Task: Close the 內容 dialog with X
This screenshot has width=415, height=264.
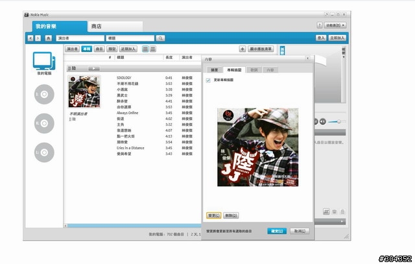Action: click(x=307, y=58)
